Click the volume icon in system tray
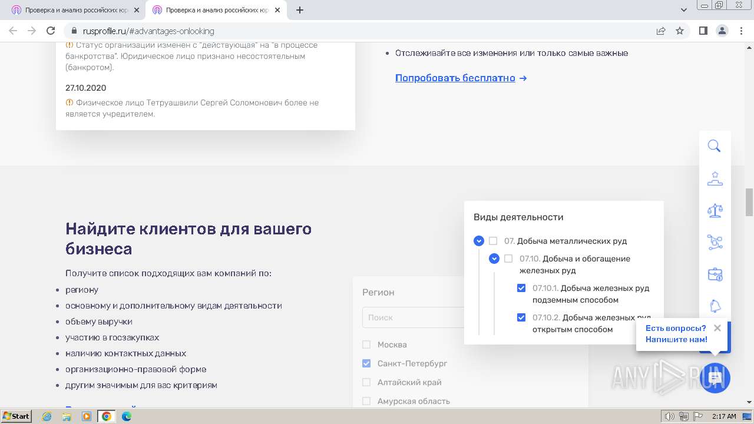754x424 pixels. [x=670, y=416]
